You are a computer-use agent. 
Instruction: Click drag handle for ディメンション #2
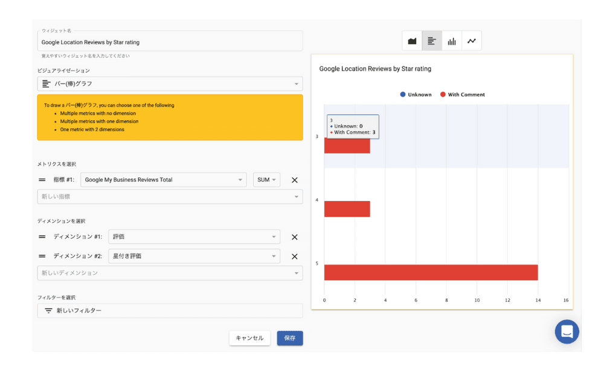42,256
